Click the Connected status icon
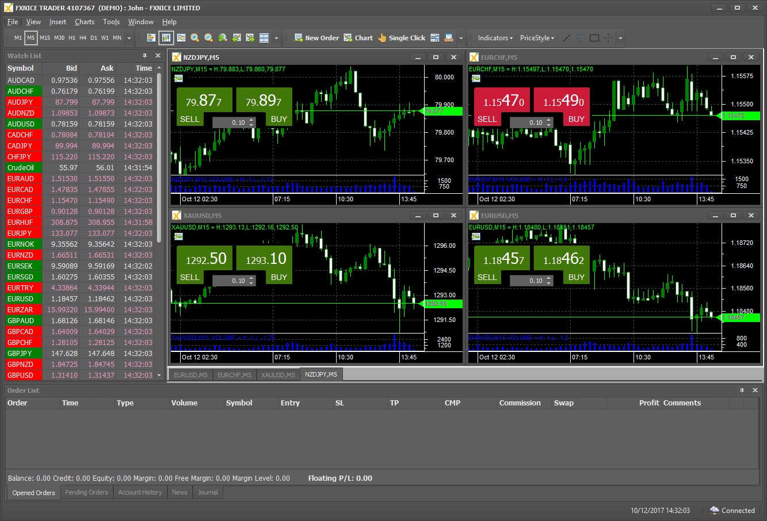The height and width of the screenshot is (521, 767). pyautogui.click(x=715, y=510)
